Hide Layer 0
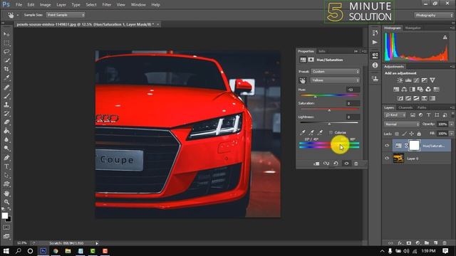The image size is (456, 256). 387,159
